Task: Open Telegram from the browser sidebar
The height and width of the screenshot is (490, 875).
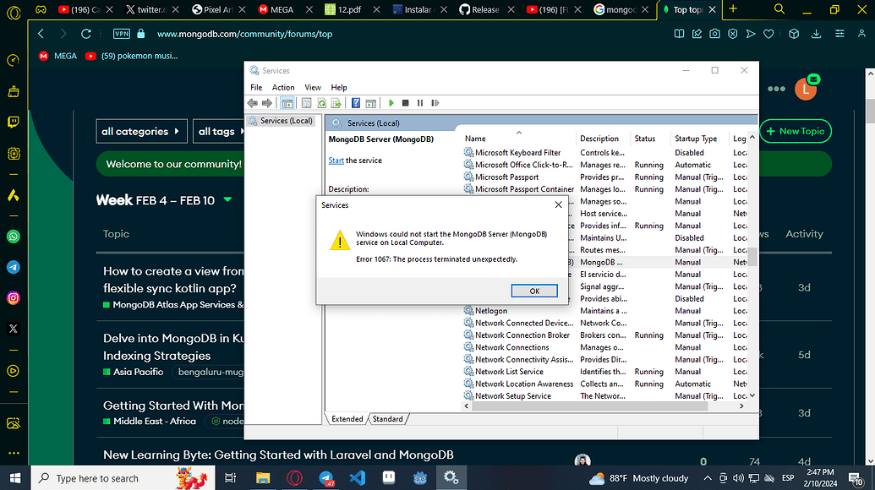Action: 14,267
